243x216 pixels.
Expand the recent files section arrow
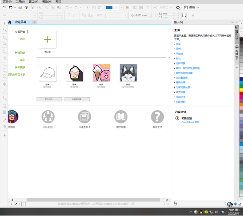pos(170,58)
